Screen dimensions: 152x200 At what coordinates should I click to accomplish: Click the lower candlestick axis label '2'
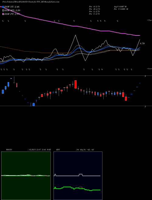(x=145, y=107)
